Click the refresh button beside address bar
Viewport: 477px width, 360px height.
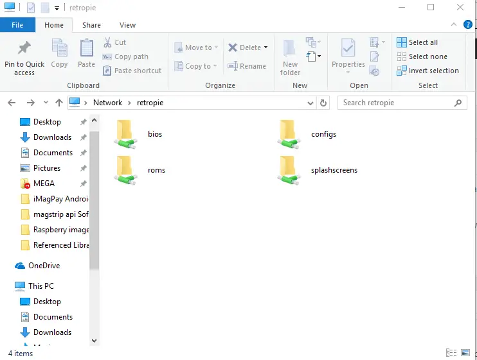click(323, 103)
